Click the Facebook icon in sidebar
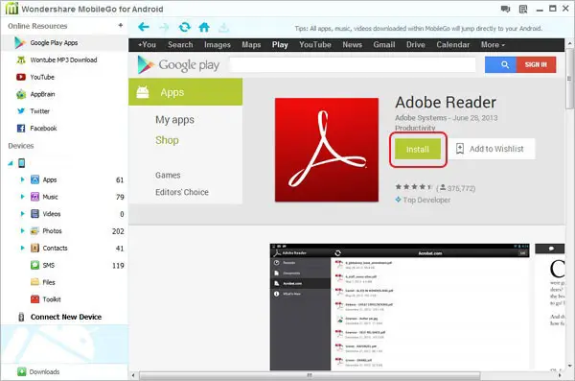 click(21, 129)
